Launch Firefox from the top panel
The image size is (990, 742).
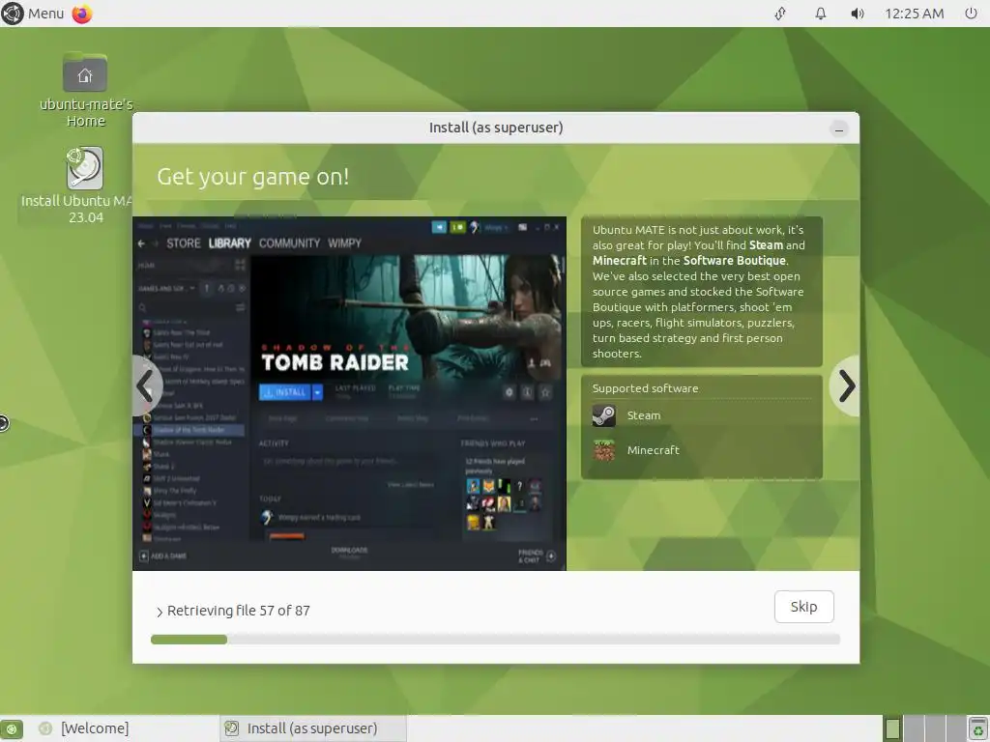pos(82,14)
